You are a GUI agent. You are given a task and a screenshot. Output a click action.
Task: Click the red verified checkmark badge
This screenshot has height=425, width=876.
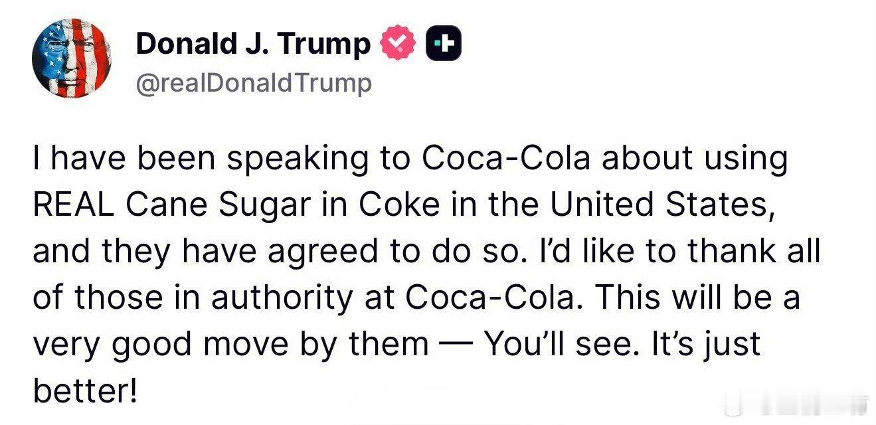coord(397,44)
